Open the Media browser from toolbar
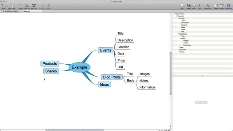Screen dimensions: 233x131 click(x=189, y=6)
